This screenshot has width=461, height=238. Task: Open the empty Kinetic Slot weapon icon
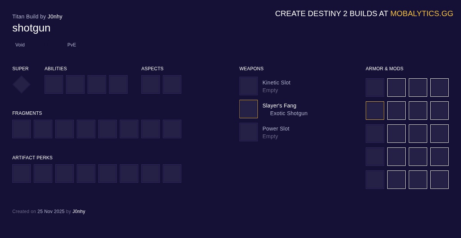[249, 86]
